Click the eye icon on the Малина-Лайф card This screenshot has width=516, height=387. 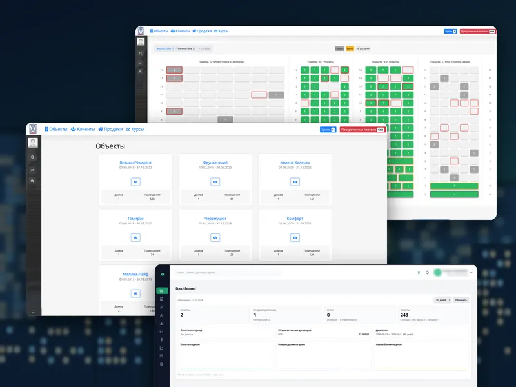[x=135, y=293]
